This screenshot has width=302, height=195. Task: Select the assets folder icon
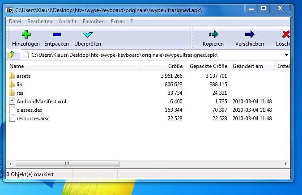12,76
